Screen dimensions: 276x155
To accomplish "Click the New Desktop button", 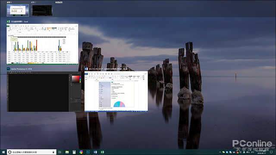I will coord(59,2).
